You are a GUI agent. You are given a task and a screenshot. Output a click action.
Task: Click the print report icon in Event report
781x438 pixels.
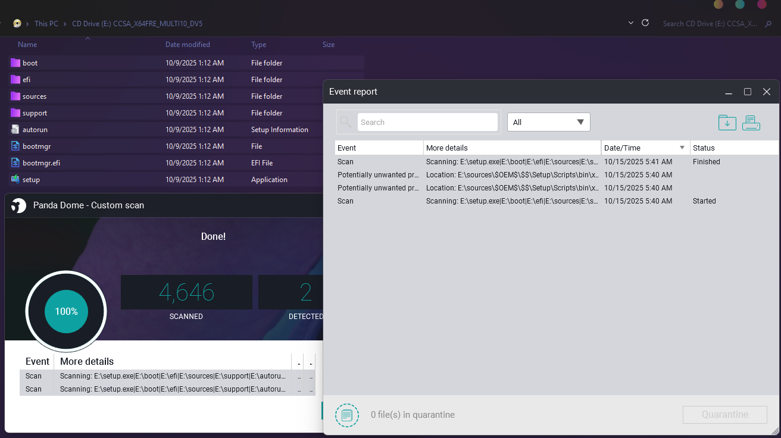751,123
